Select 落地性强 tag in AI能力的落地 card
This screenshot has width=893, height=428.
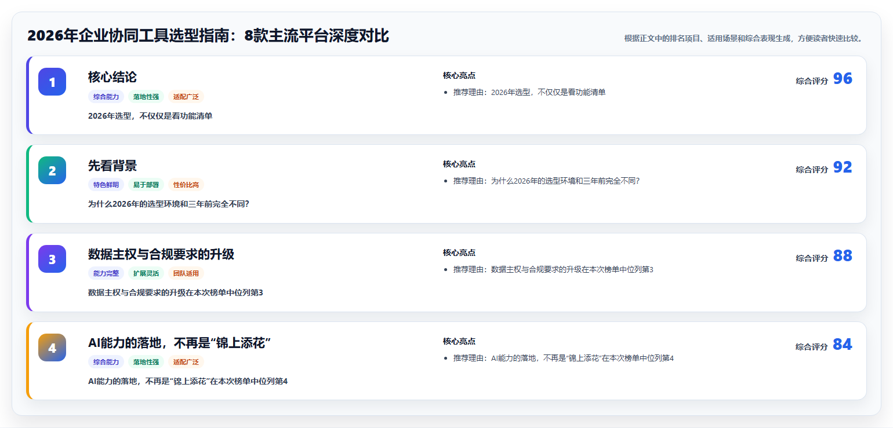146,362
